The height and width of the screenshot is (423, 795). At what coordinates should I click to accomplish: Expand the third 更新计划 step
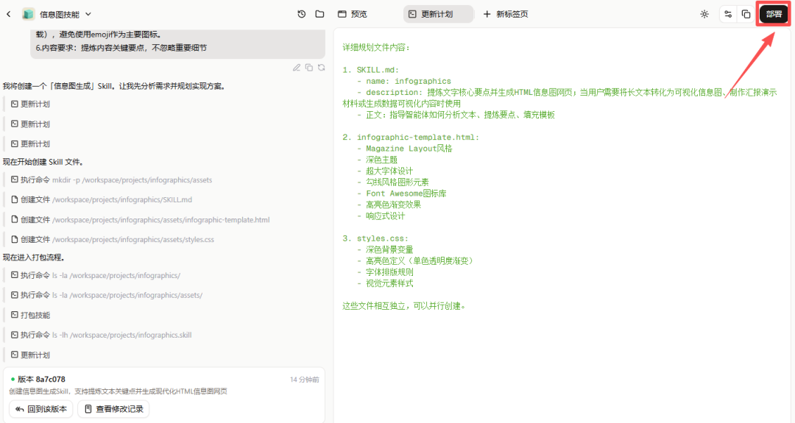[30, 144]
